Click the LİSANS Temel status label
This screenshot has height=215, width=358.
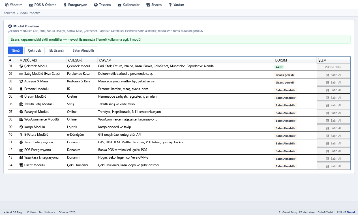click(346, 212)
